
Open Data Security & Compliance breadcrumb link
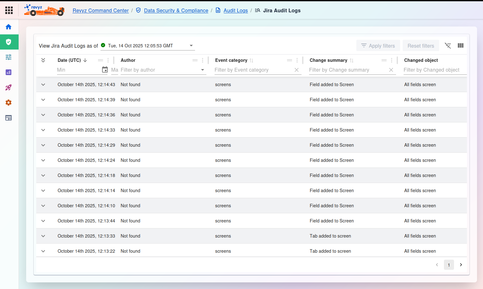click(x=176, y=10)
